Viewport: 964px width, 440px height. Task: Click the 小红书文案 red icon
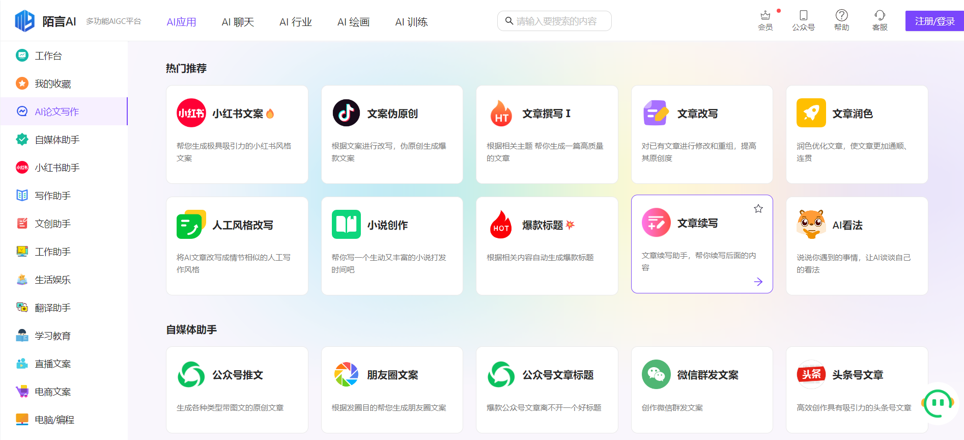191,113
